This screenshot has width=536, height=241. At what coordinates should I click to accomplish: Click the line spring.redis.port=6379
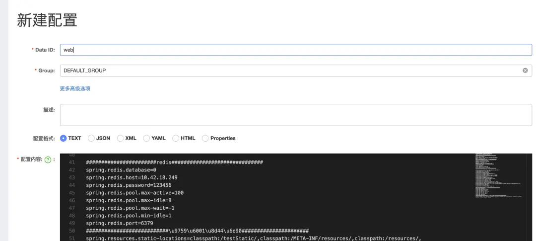pos(120,223)
